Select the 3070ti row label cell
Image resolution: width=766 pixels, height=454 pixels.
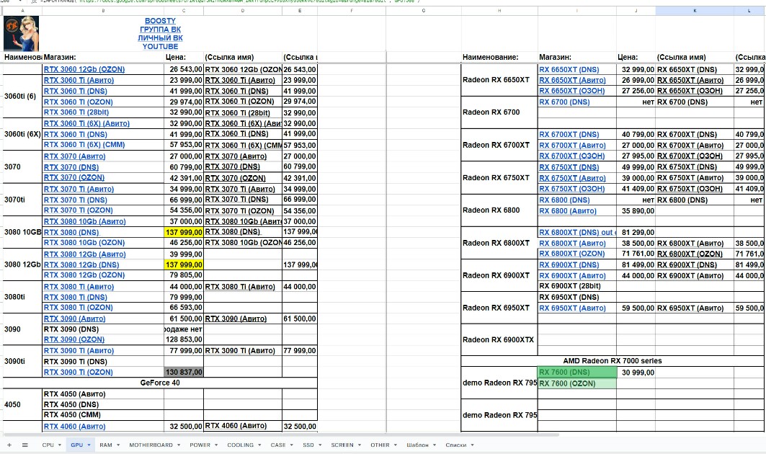pos(22,200)
